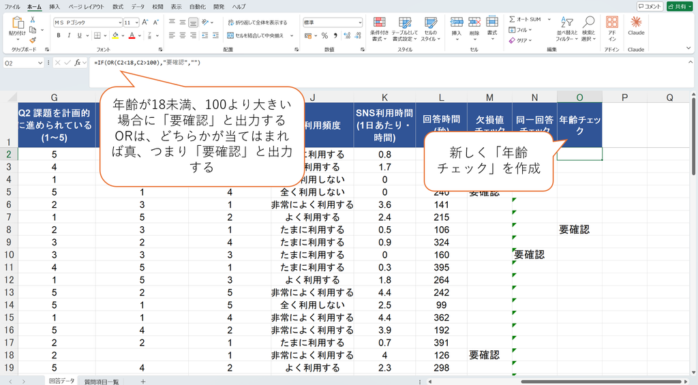
Task: Open conditional formatting (条件付き書式)
Action: 379,29
